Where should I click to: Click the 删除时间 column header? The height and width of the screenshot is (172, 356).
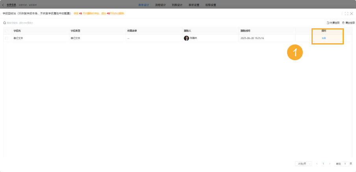245,31
